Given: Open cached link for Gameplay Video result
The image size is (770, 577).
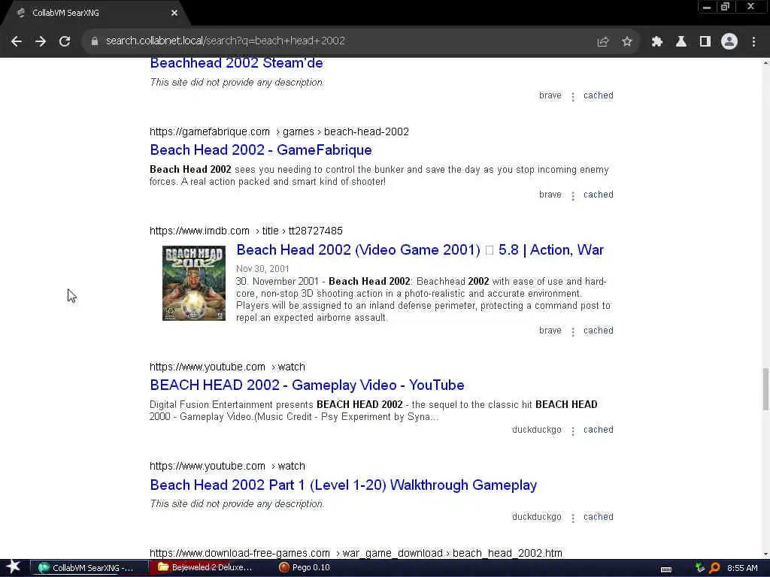Looking at the screenshot, I should [x=598, y=430].
